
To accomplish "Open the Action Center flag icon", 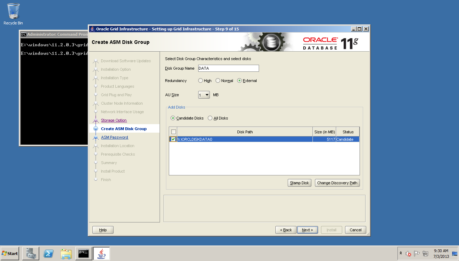I will pyautogui.click(x=417, y=254).
